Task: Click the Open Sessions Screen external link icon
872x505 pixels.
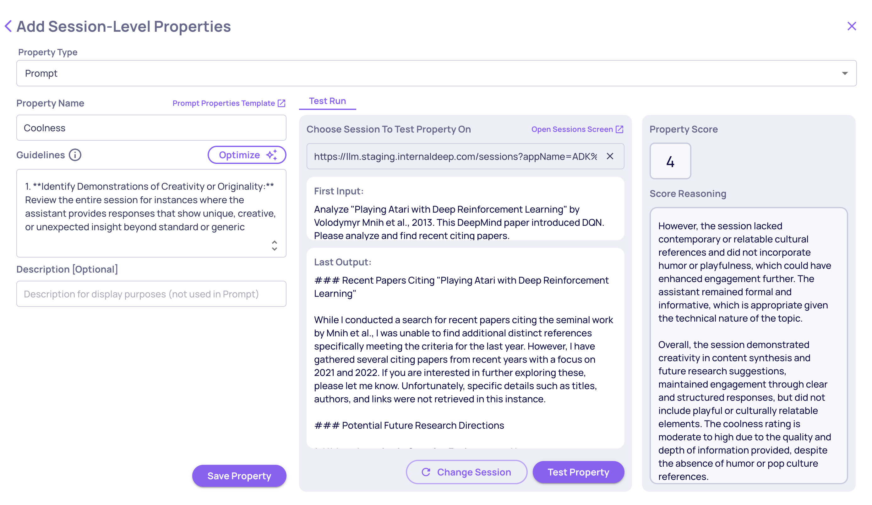Action: [x=619, y=129]
